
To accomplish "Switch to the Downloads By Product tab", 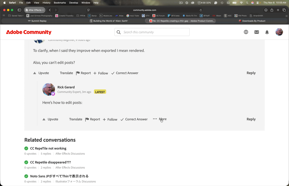I will (x=252, y=21).
